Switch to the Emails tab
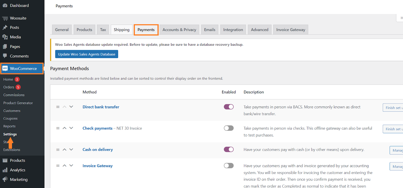Image resolution: width=403 pixels, height=188 pixels. click(x=210, y=30)
